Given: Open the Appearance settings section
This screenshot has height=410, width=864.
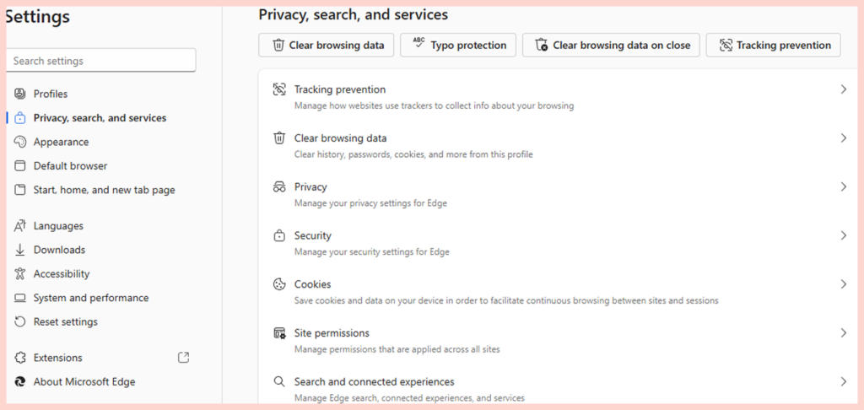Looking at the screenshot, I should (x=61, y=142).
